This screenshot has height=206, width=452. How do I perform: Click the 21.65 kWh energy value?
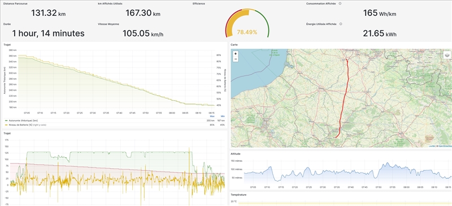pyautogui.click(x=380, y=33)
